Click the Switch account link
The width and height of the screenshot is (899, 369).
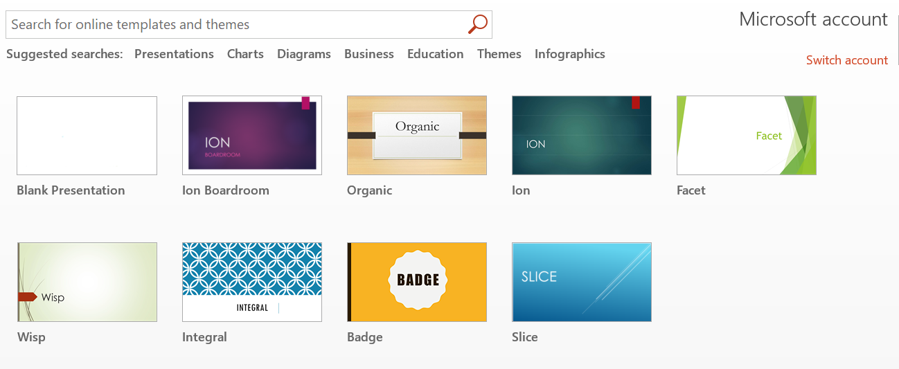847,60
